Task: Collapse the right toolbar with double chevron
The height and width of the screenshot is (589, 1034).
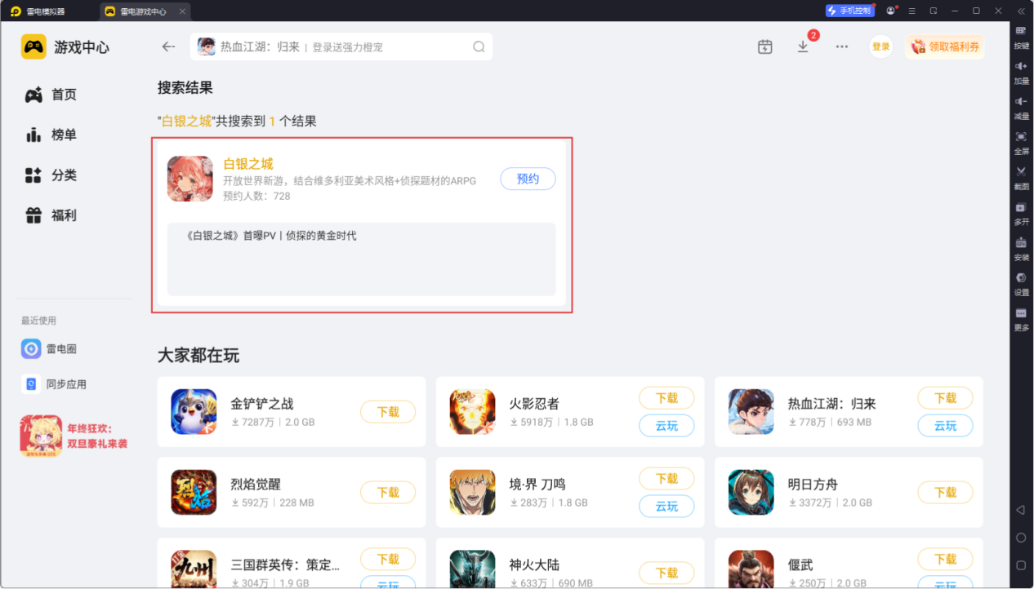Action: tap(1021, 11)
